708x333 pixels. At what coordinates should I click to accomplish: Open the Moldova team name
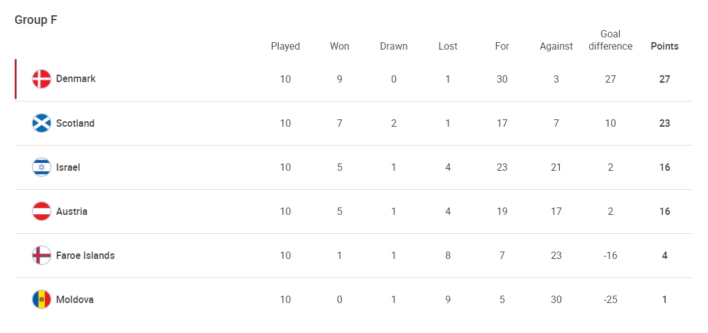pos(75,299)
